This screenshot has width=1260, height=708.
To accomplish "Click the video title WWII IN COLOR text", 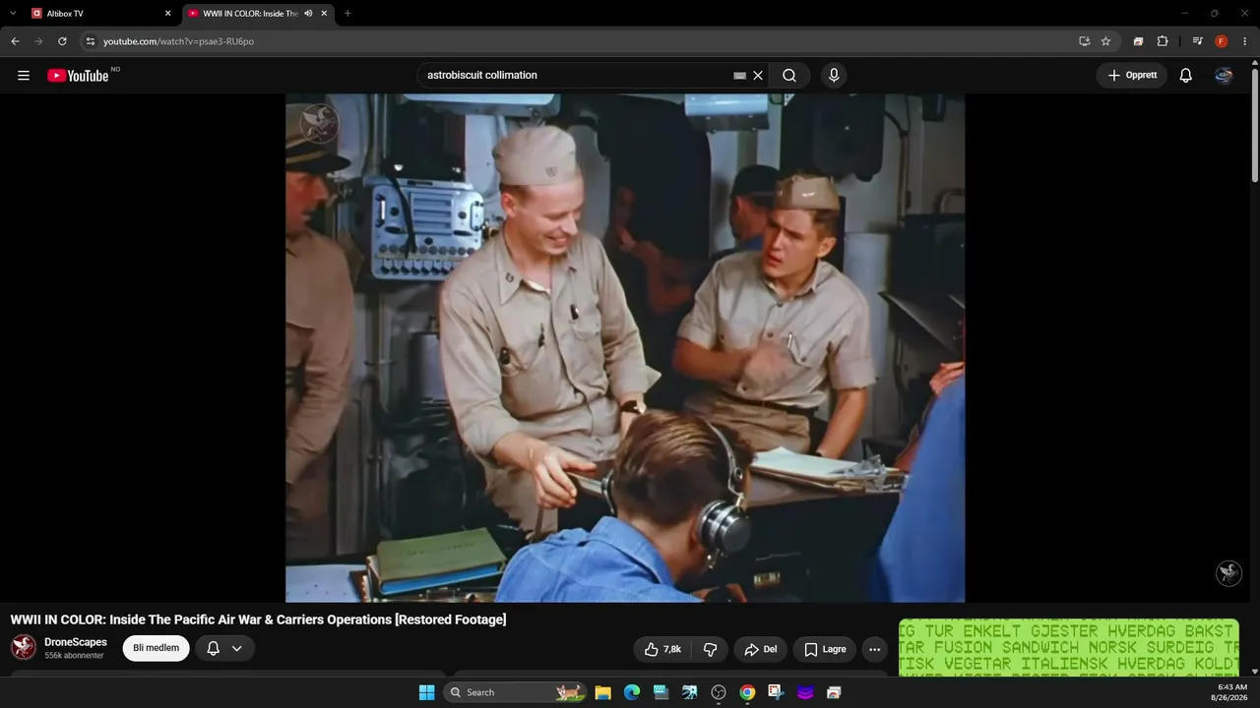I will (x=258, y=619).
